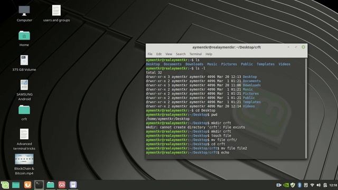Minimize the terminal window
This screenshot has height=190, width=338.
[288, 47]
